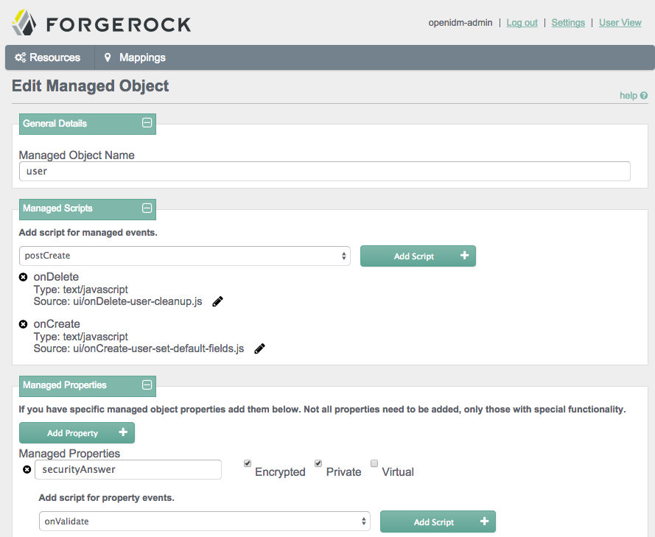Collapse the Managed Scripts section

(x=147, y=208)
